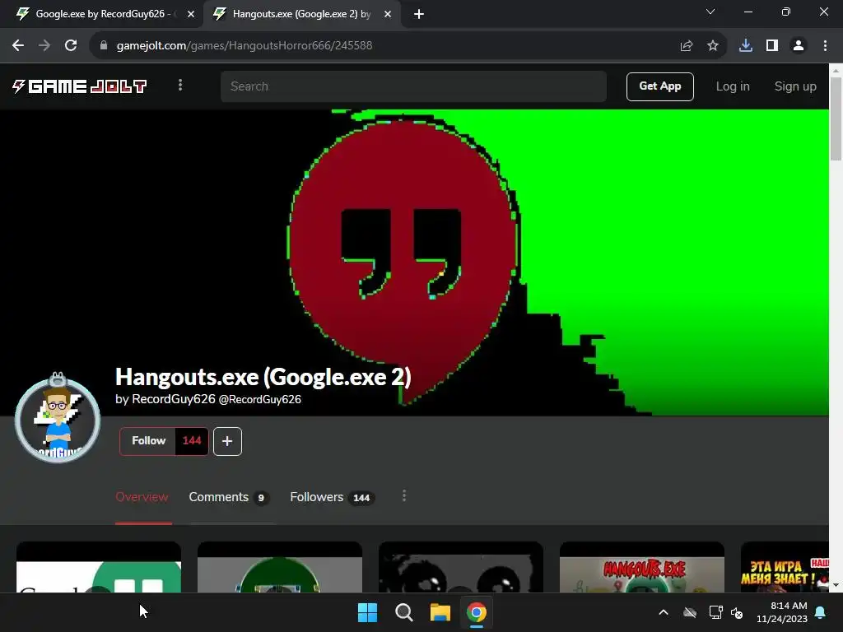The width and height of the screenshot is (843, 632).
Task: Open the network display tray icon
Action: (715, 612)
